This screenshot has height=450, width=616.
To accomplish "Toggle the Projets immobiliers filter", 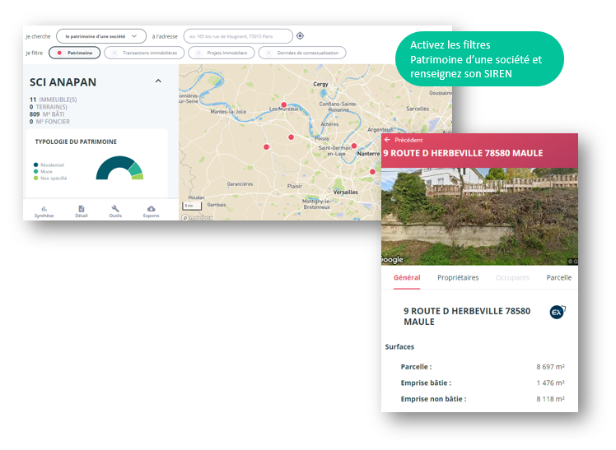I will coord(222,53).
